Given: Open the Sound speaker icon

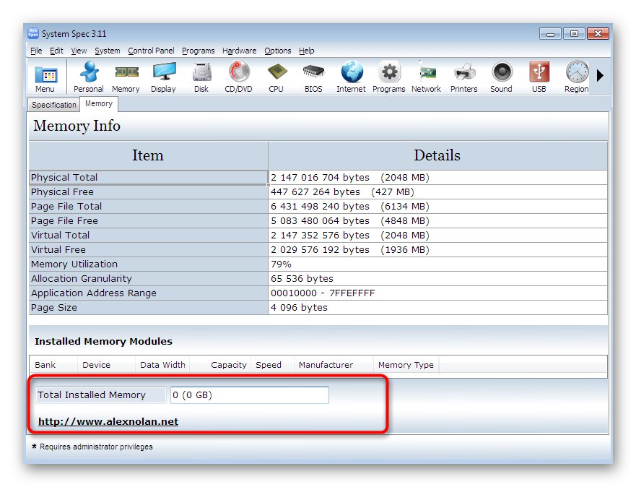Looking at the screenshot, I should [501, 77].
